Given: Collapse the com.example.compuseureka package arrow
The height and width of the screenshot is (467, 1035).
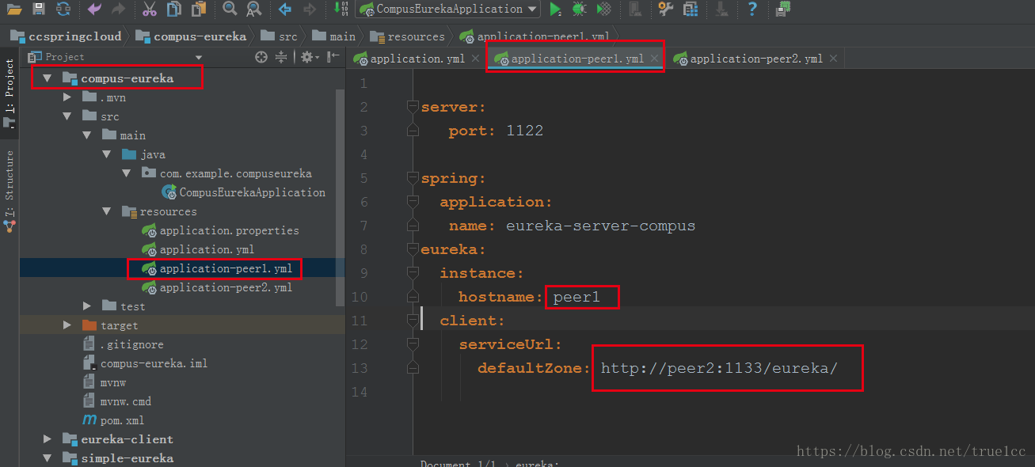Looking at the screenshot, I should [x=127, y=173].
